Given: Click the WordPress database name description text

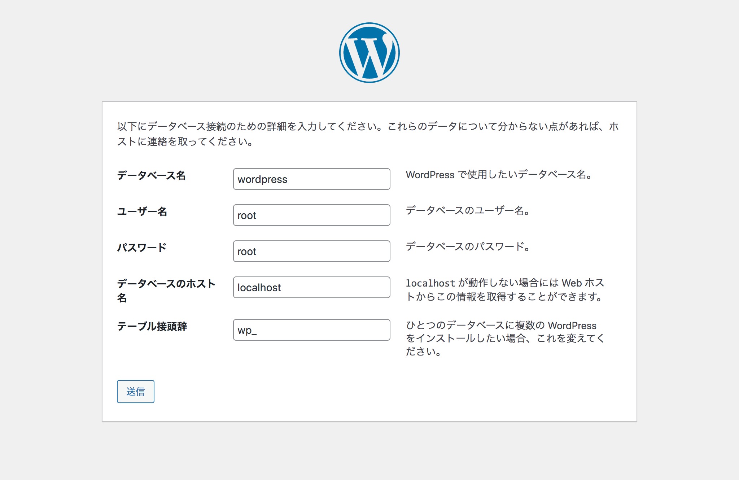Looking at the screenshot, I should click(x=499, y=175).
